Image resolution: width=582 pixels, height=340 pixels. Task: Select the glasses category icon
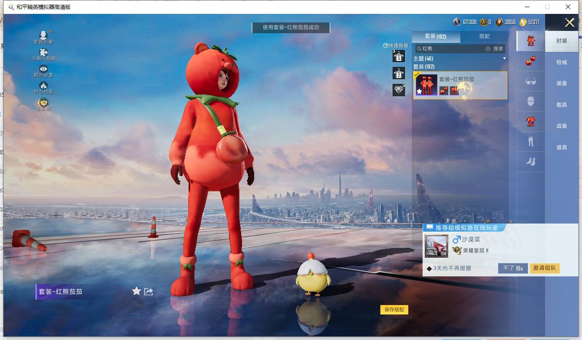coord(530,82)
